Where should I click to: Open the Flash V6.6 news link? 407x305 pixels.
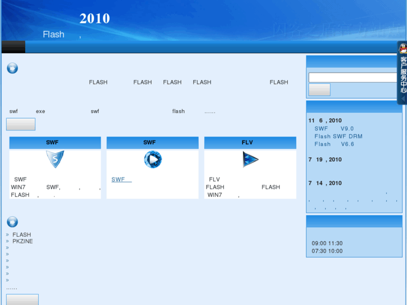pyautogui.click(x=334, y=144)
